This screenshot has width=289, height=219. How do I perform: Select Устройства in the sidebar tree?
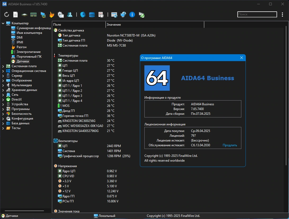17,104
